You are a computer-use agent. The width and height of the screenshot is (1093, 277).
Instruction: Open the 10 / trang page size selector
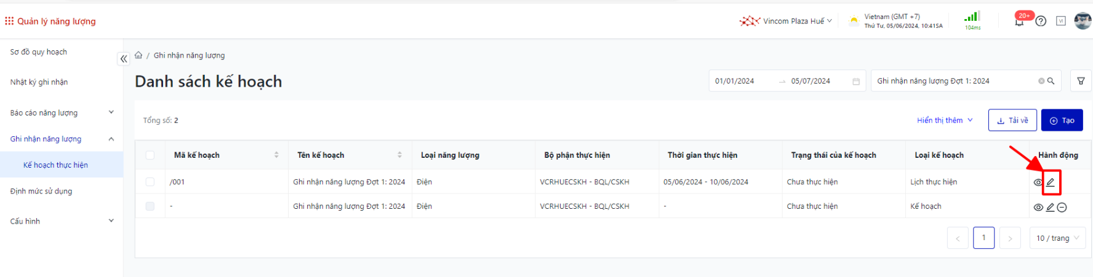tap(1057, 238)
